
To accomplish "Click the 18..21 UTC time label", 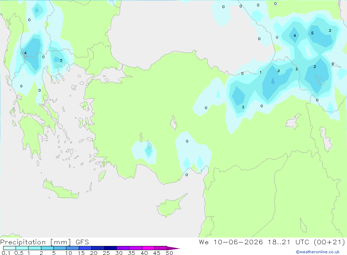I will tap(289, 242).
